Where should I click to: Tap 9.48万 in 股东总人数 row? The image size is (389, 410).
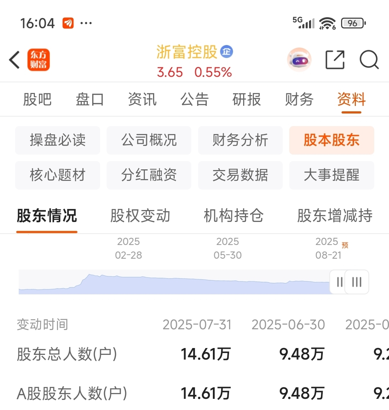(302, 354)
